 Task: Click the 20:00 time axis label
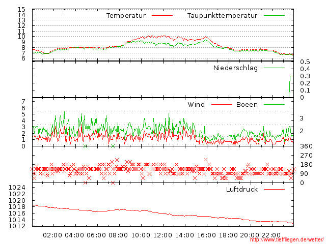point(250,235)
